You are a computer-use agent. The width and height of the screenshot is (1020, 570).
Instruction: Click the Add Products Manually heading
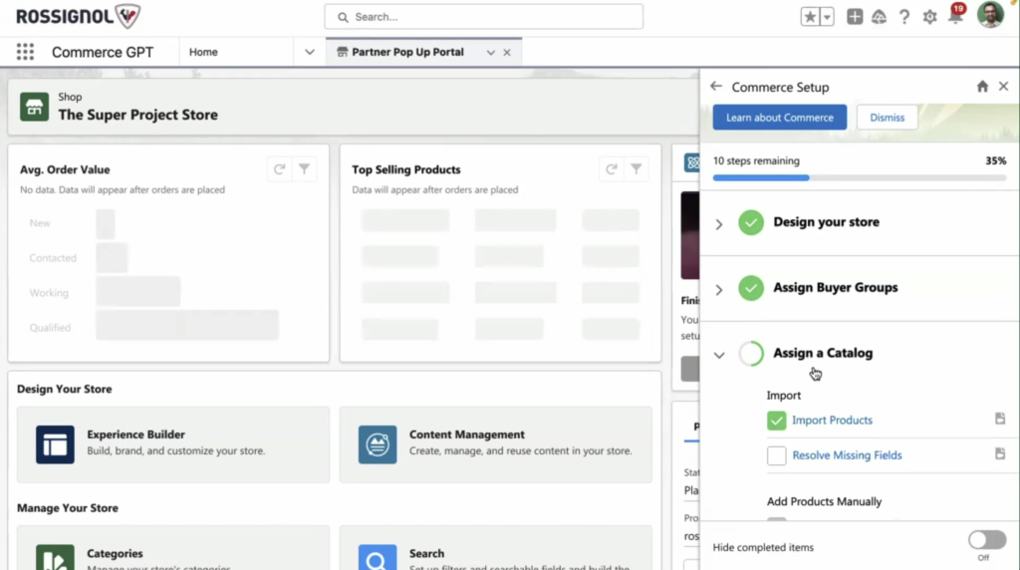(x=824, y=501)
